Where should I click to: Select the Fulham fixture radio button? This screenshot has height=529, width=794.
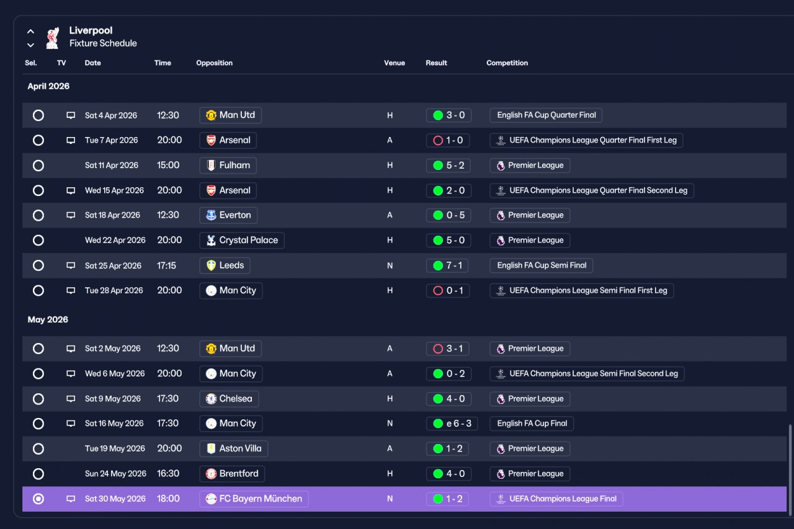(x=38, y=166)
